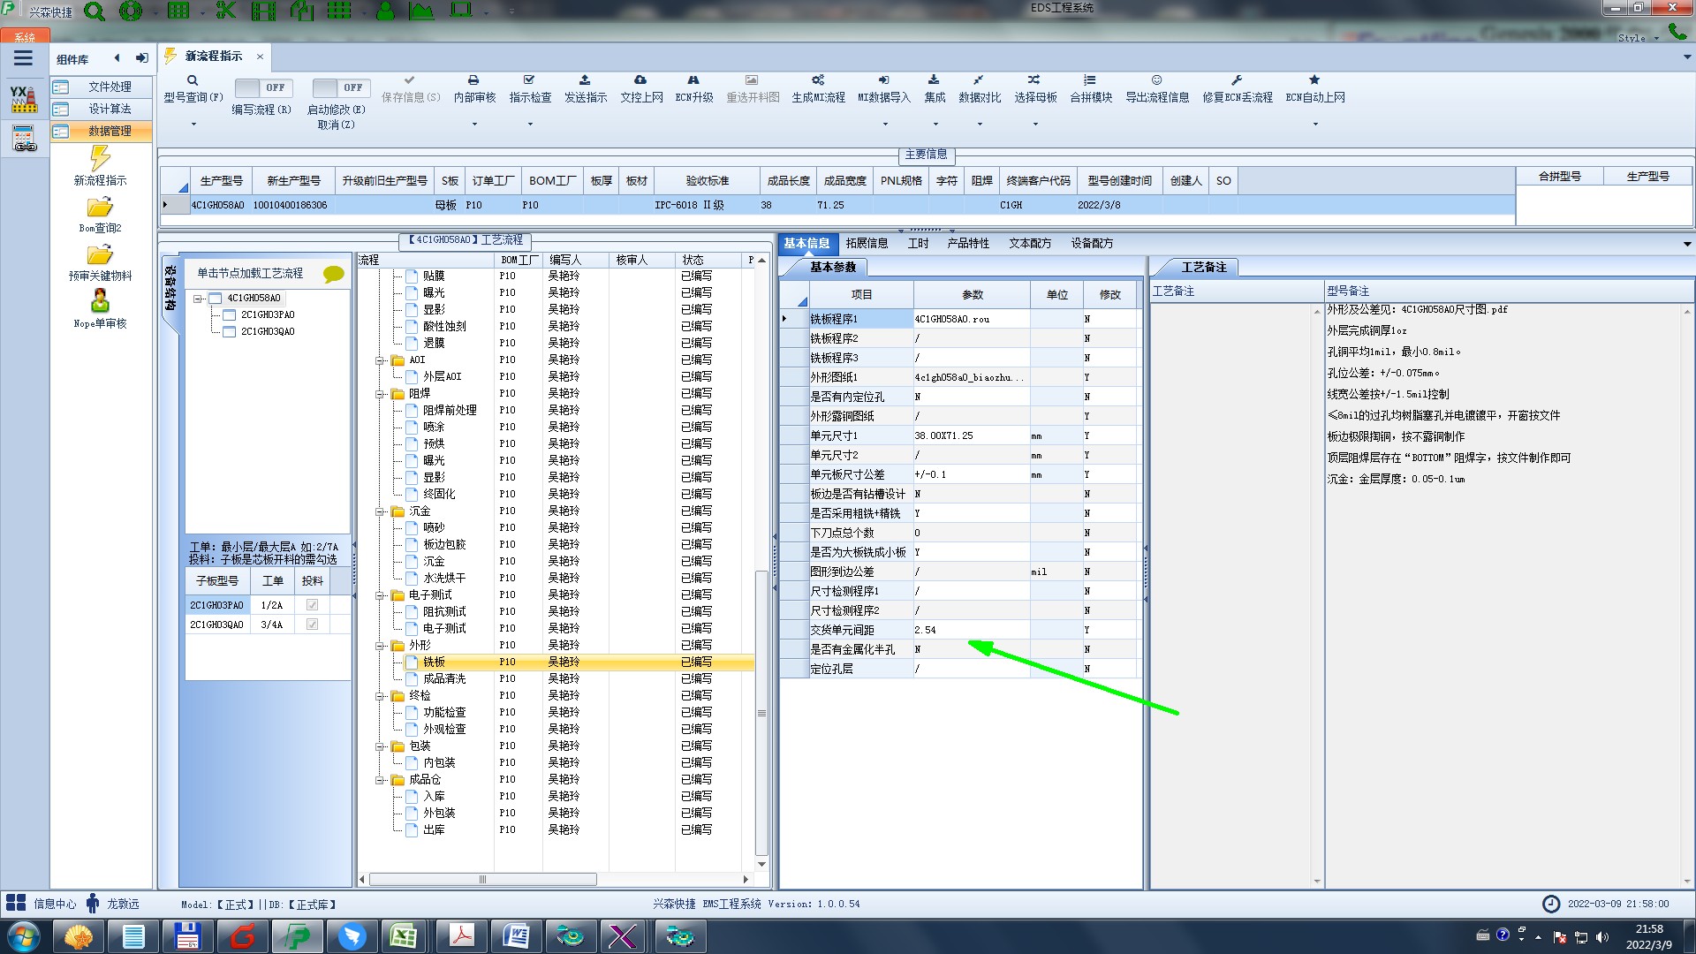Switch to the 产品特性 tab
The height and width of the screenshot is (954, 1696).
[x=968, y=243]
